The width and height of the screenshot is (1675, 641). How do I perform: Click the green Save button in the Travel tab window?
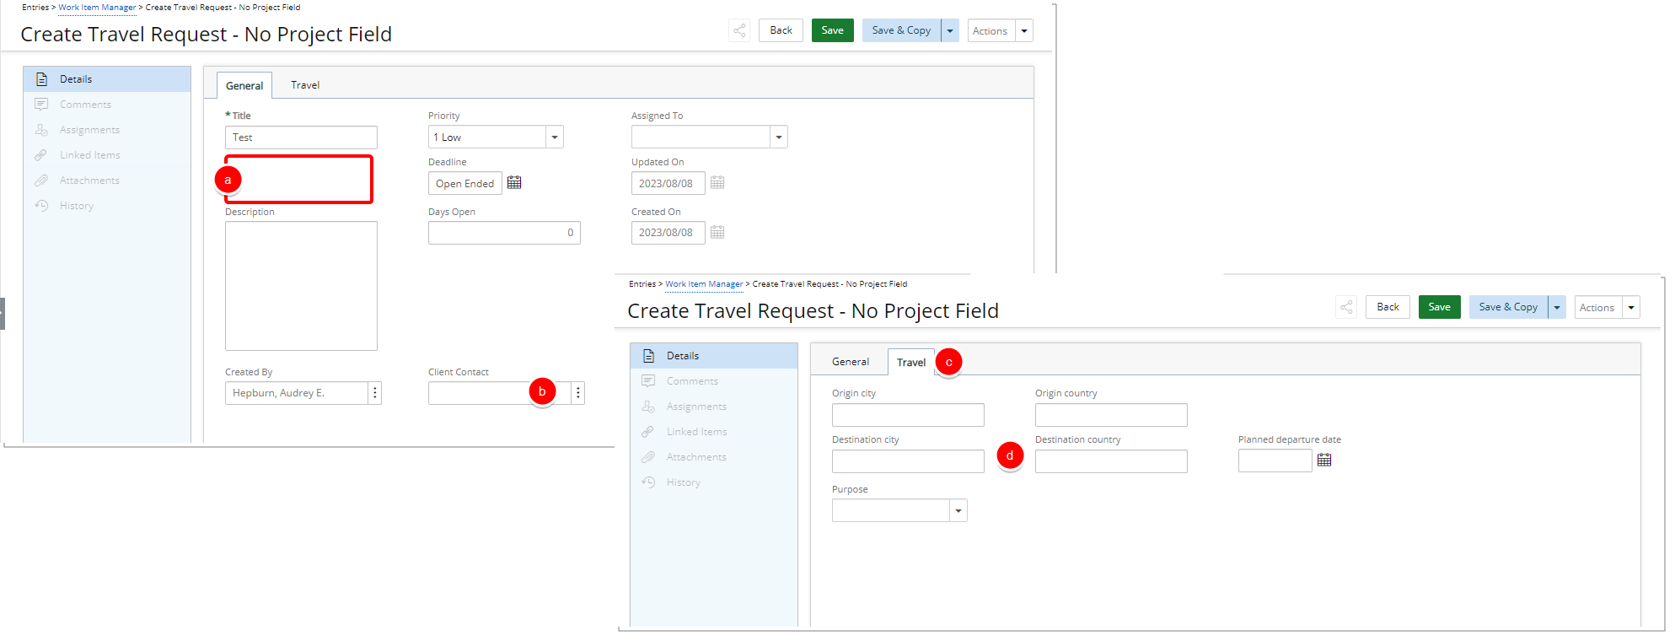coord(1439,307)
